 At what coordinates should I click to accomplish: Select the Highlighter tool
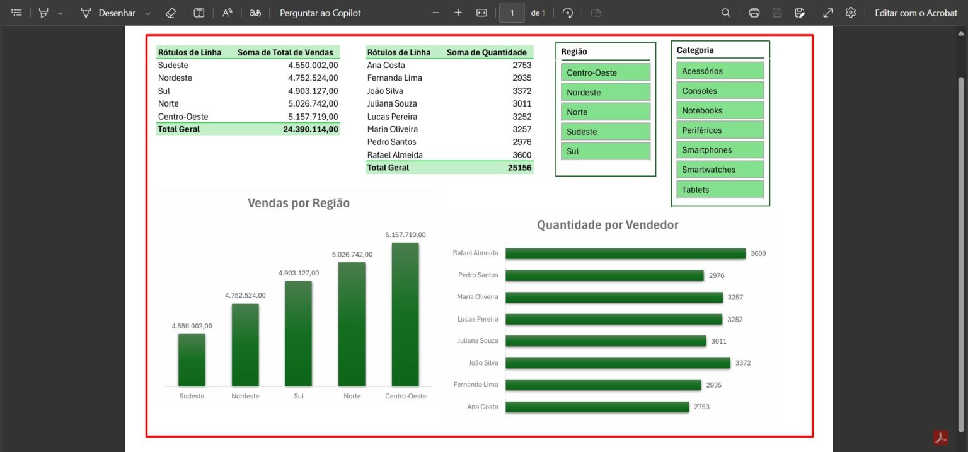pyautogui.click(x=43, y=13)
